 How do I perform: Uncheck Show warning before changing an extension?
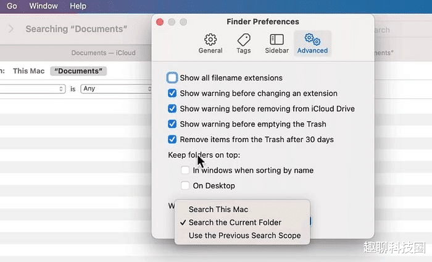172,93
